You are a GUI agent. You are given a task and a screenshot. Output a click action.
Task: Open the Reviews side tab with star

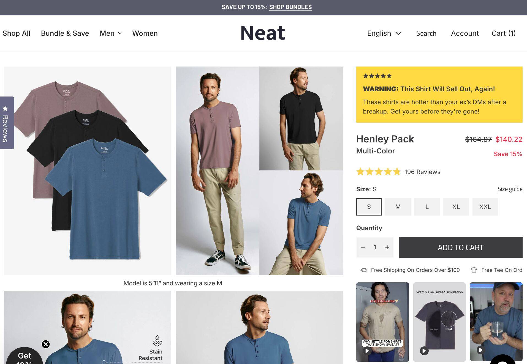click(x=7, y=123)
